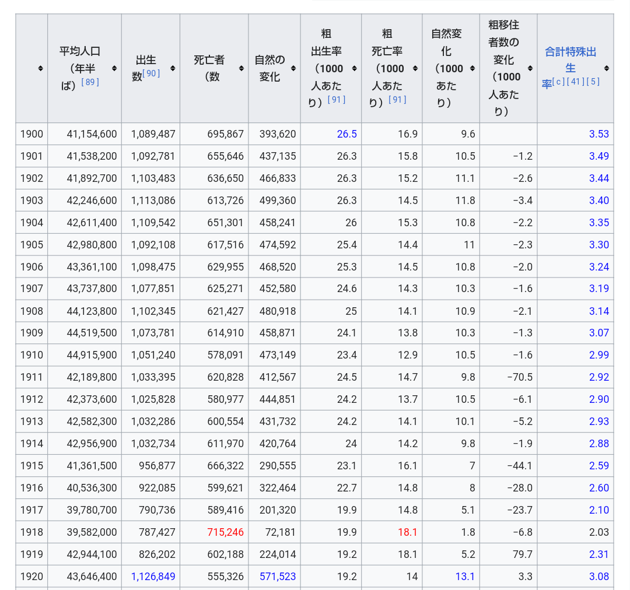Sort by 自然変化 per 1000 column arrows
This screenshot has width=630, height=590.
[x=473, y=68]
